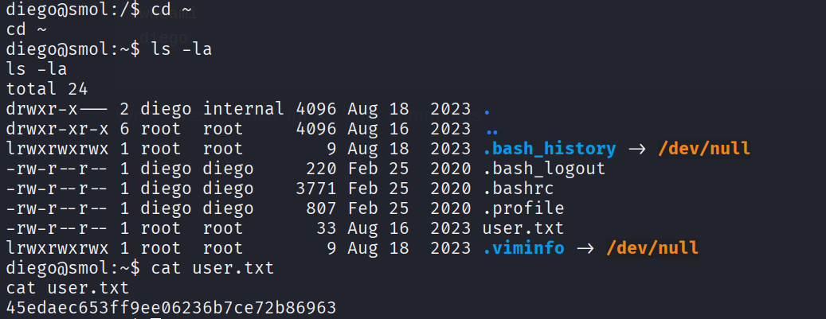The image size is (826, 319).
Task: Select the .bash_logout file name
Action: (x=544, y=169)
